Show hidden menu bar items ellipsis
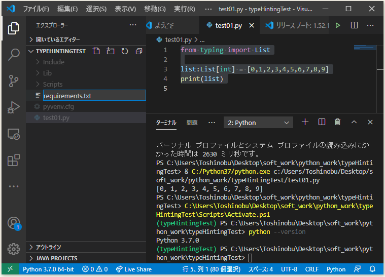This screenshot has height=277, width=385. tap(208, 9)
